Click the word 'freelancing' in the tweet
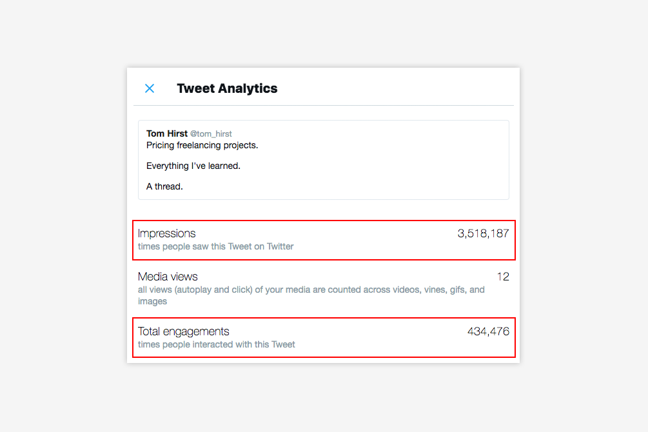648x432 pixels. coord(200,145)
